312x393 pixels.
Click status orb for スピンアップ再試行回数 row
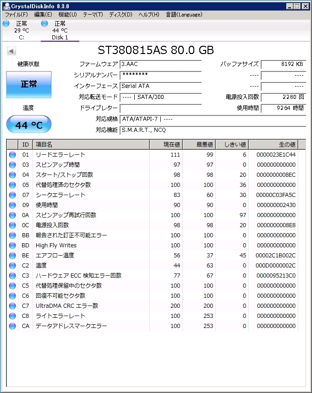12,215
